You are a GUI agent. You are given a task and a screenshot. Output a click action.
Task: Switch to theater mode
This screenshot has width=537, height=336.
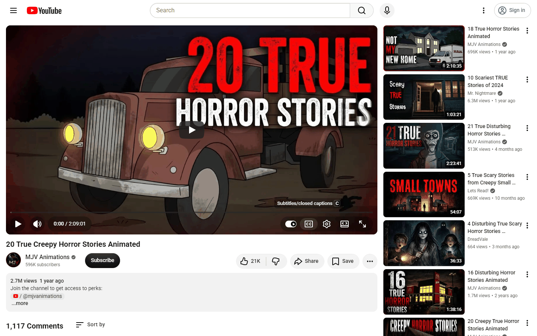(345, 224)
